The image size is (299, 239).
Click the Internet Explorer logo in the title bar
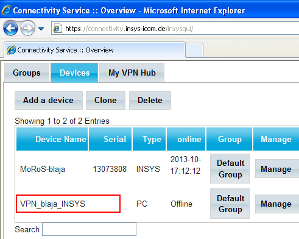[6, 10]
